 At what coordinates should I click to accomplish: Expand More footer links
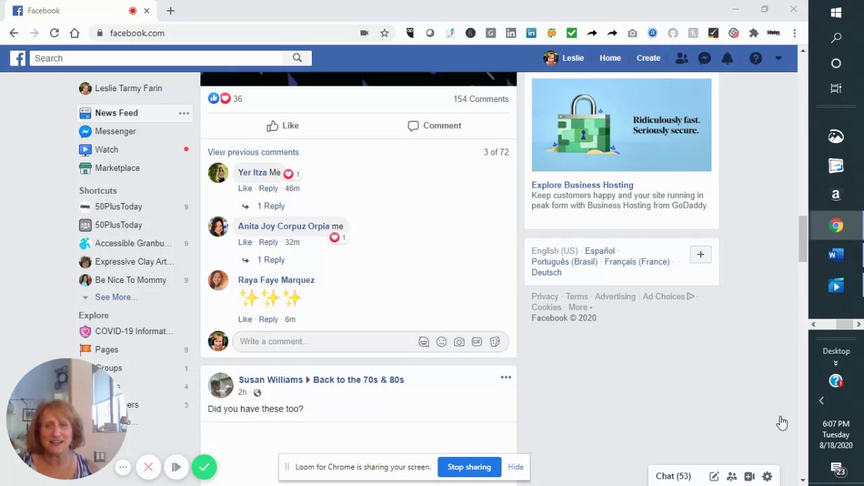pos(580,307)
